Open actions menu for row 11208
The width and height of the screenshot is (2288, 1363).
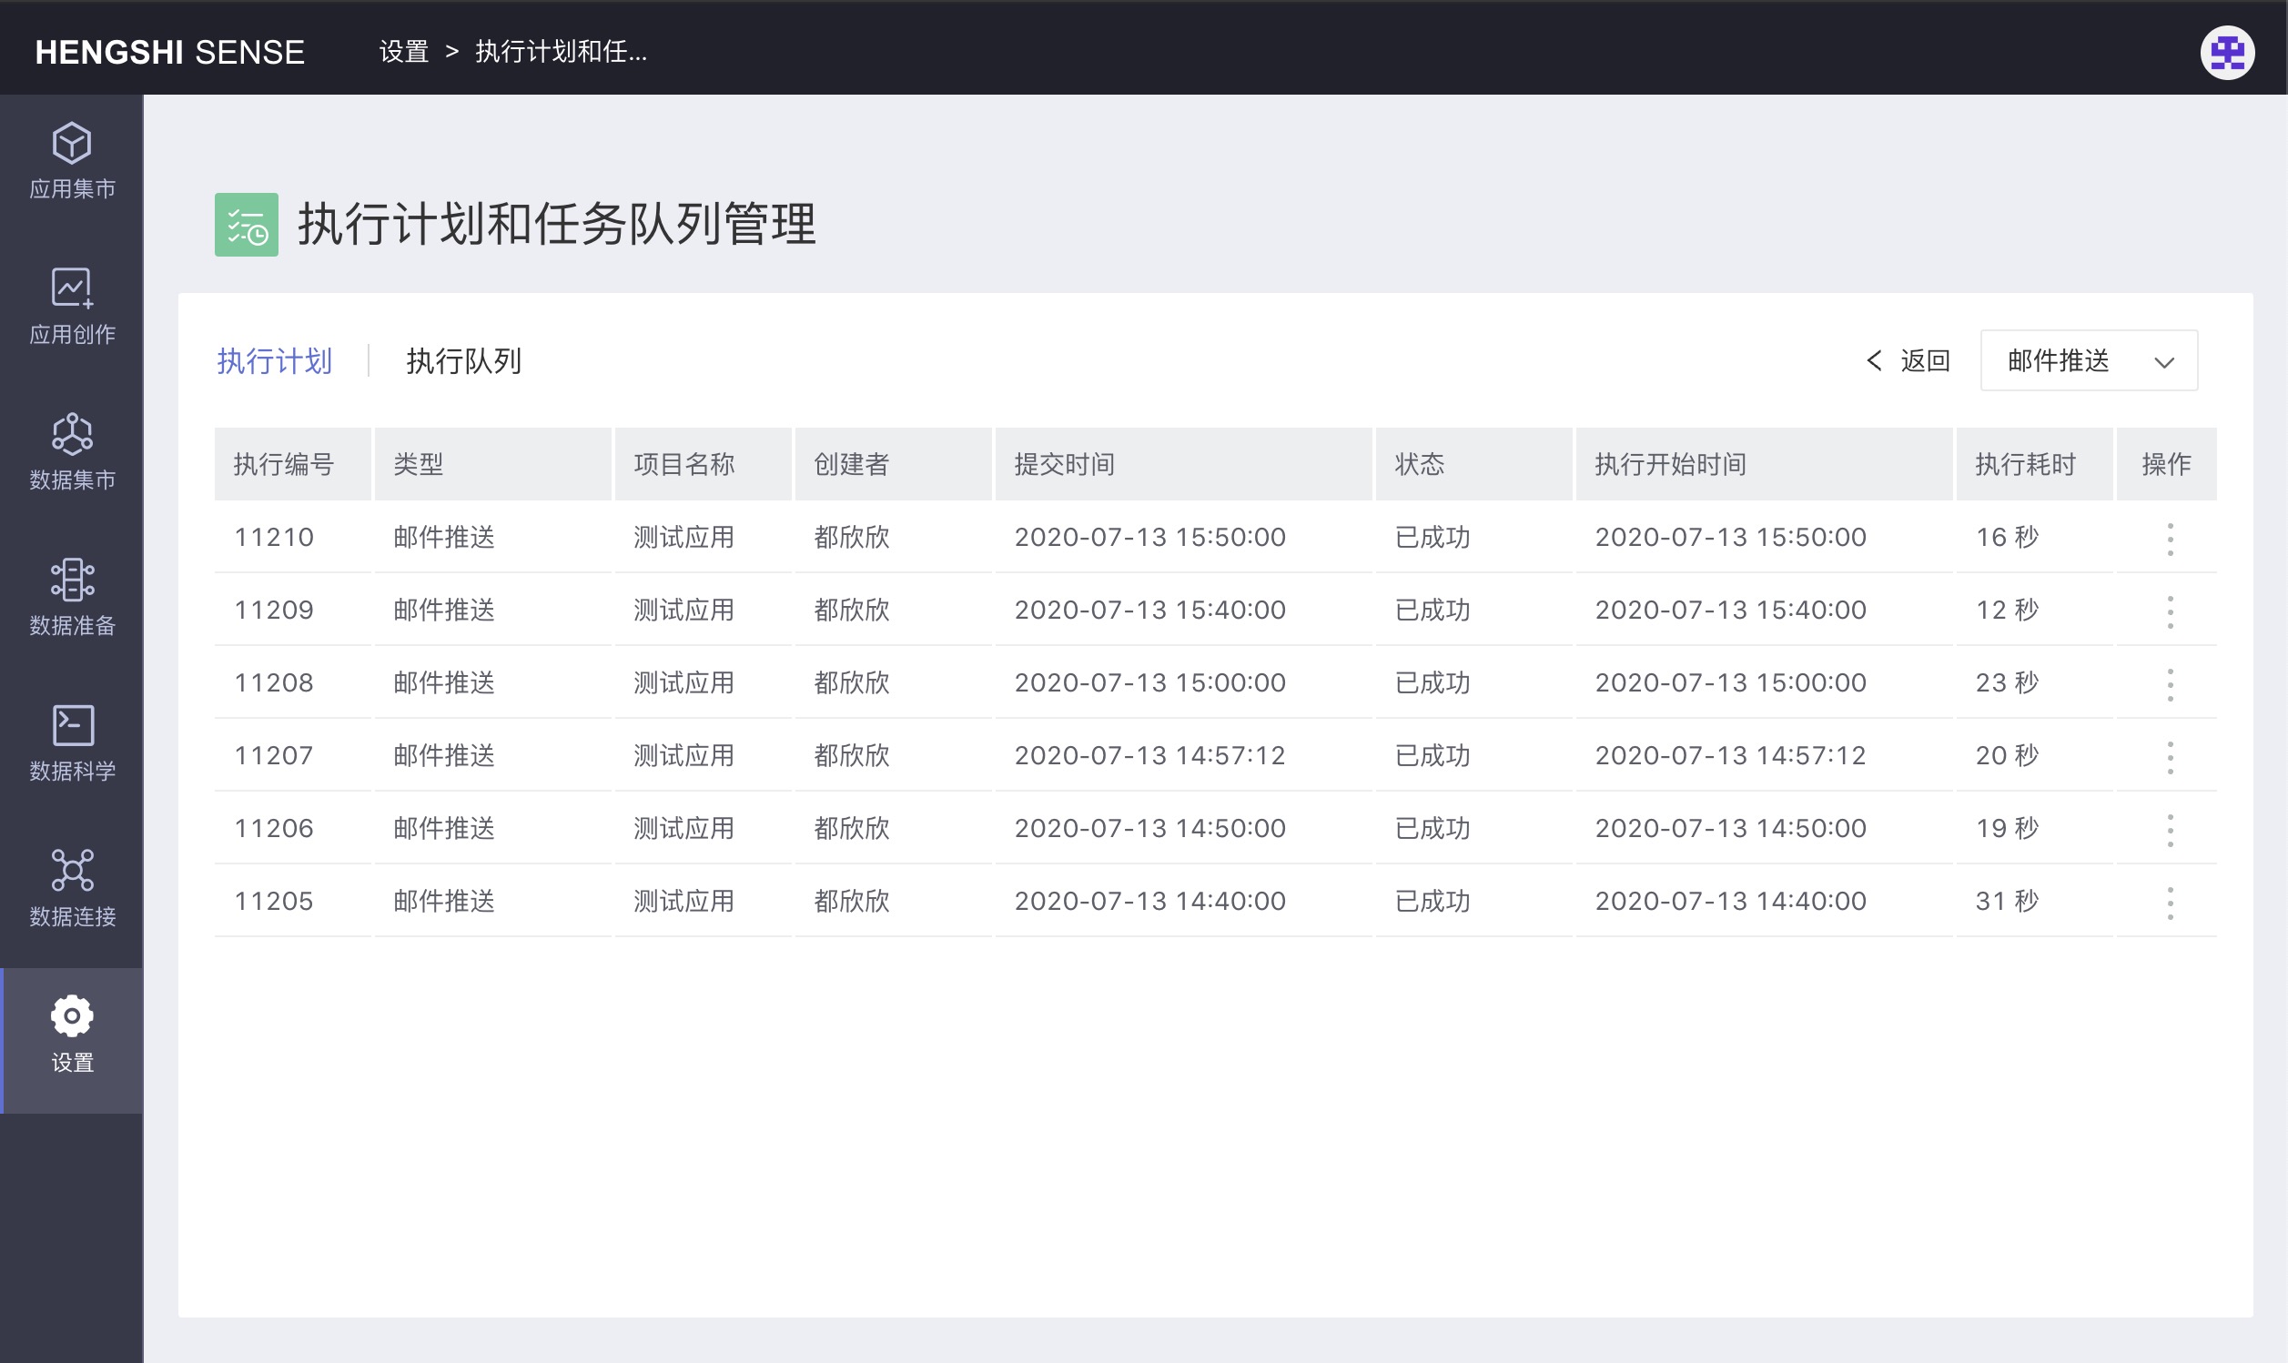coord(2170,684)
